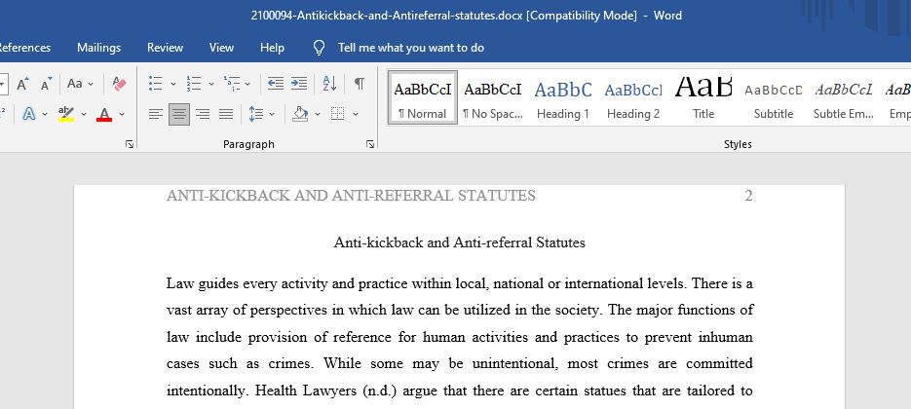This screenshot has height=409, width=911.
Task: Apply red font color
Action: coord(104,114)
